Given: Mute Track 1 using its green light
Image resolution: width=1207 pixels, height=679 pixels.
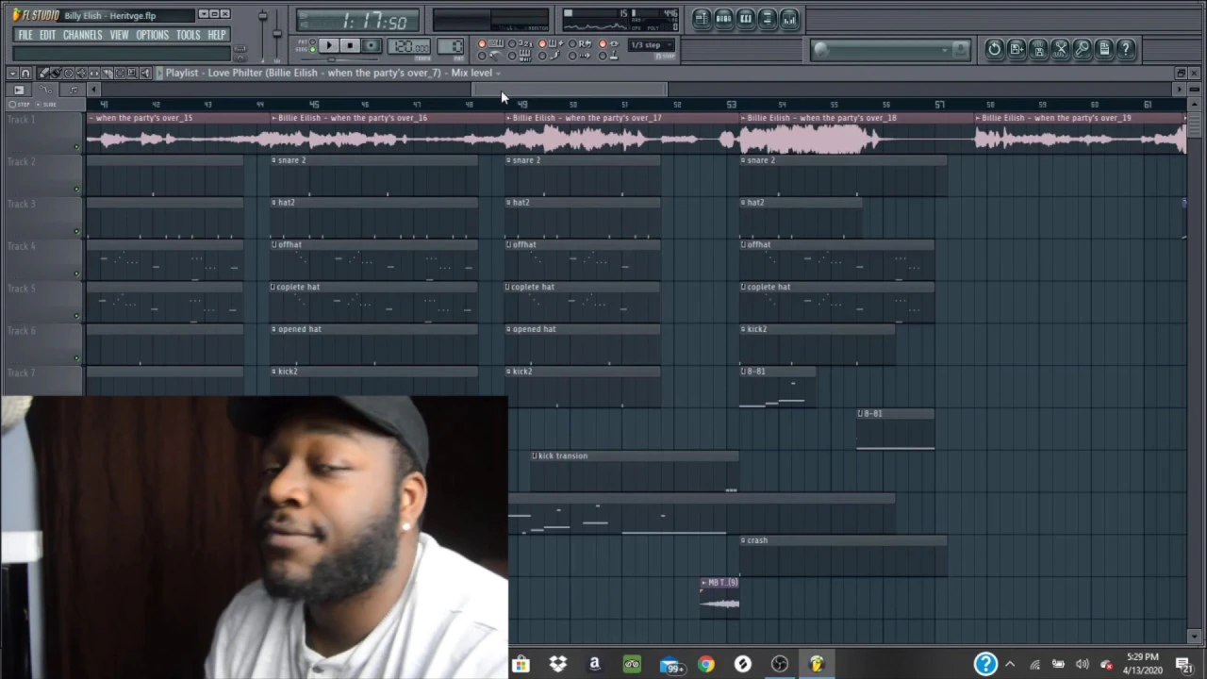Looking at the screenshot, I should click(76, 146).
